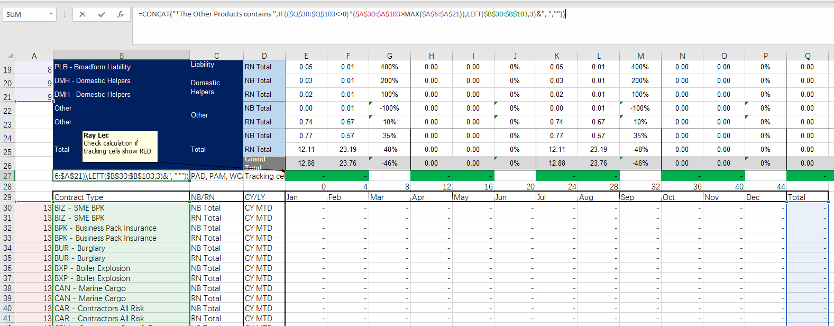Click the 'Contract Type' header cell
This screenshot has height=326, width=834.
coord(122,197)
